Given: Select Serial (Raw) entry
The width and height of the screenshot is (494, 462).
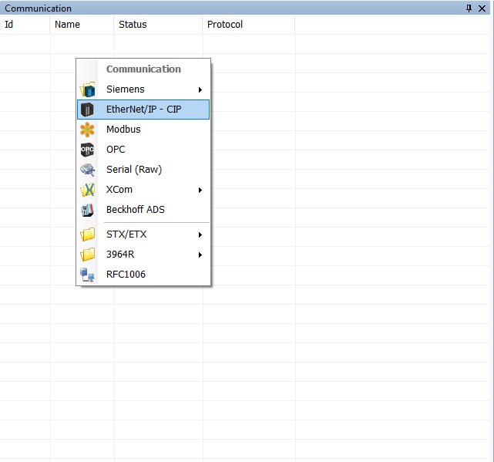Looking at the screenshot, I should point(143,170).
